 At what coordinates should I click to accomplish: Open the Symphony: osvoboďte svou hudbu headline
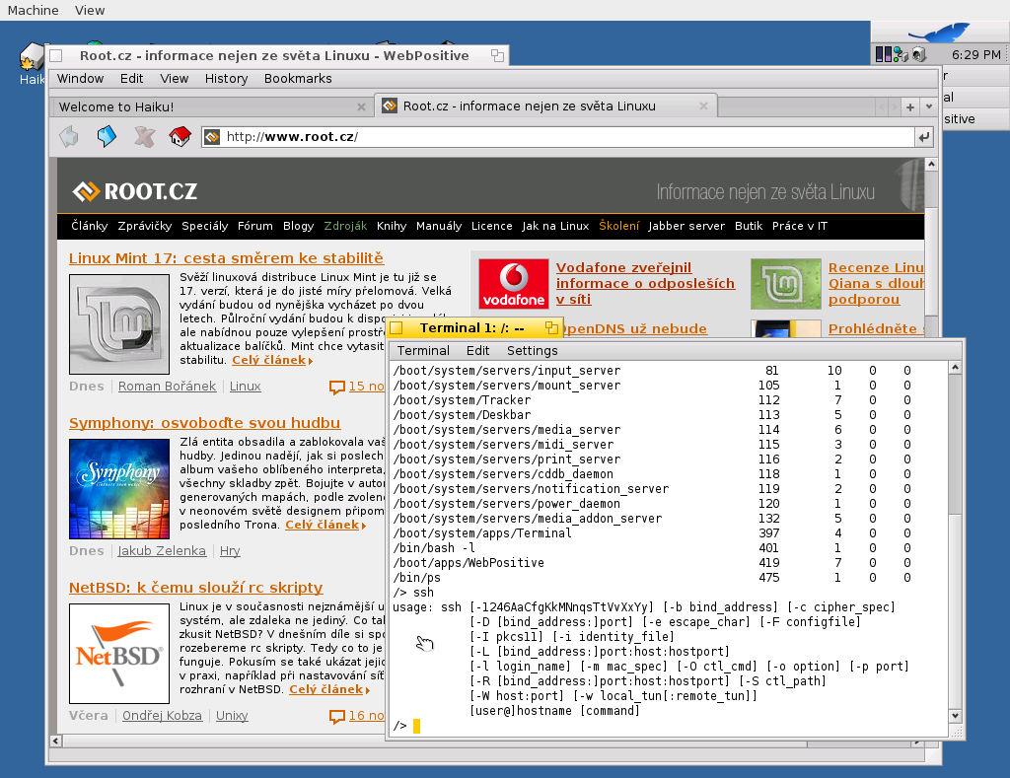coord(205,423)
